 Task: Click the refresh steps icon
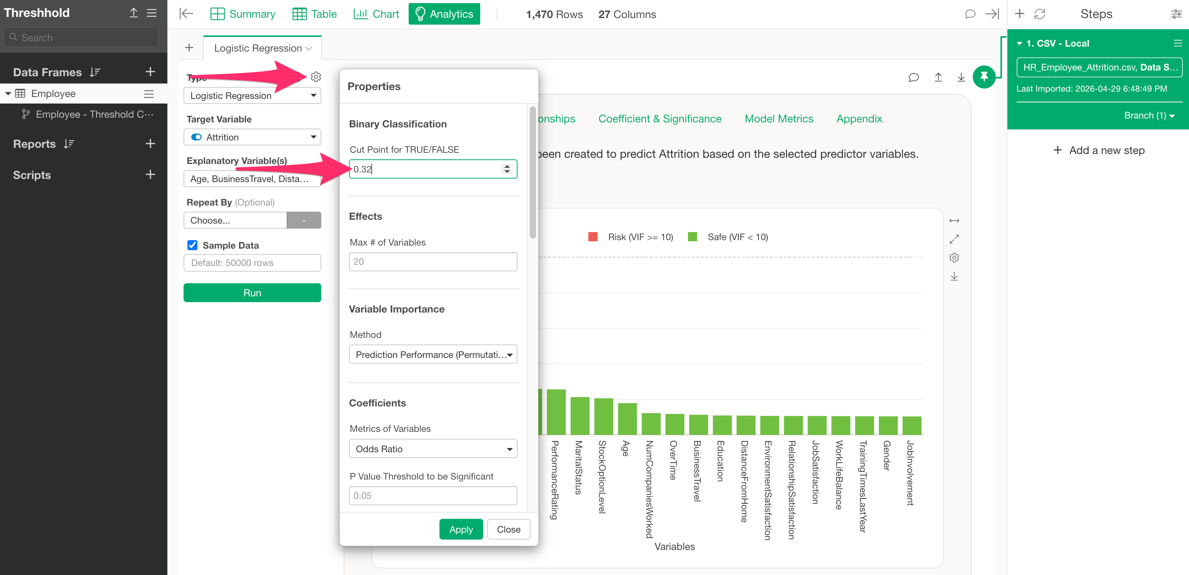pyautogui.click(x=1039, y=14)
